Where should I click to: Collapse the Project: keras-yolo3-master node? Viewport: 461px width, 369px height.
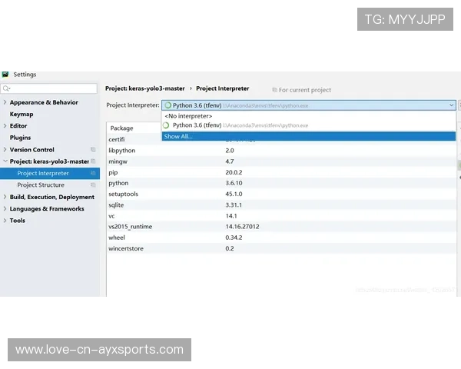click(5, 161)
